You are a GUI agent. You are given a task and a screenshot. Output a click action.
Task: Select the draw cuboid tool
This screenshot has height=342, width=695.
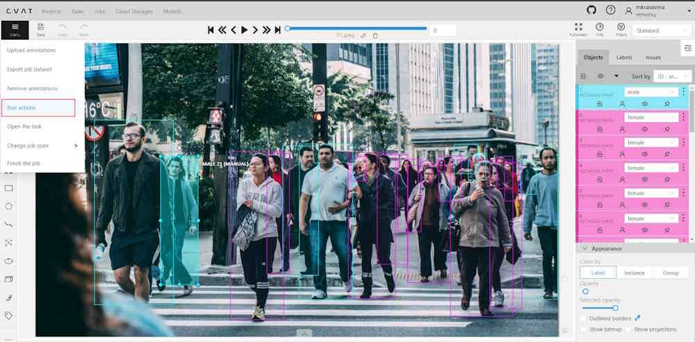(9, 279)
